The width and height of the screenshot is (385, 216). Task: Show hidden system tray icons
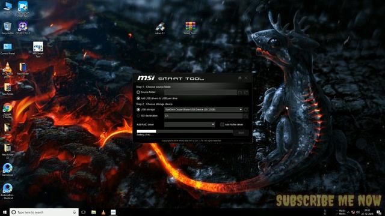coord(348,212)
